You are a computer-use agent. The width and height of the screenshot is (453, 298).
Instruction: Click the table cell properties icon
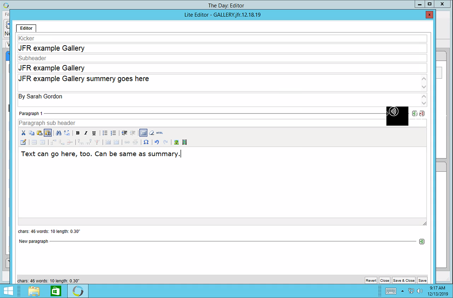coord(42,142)
